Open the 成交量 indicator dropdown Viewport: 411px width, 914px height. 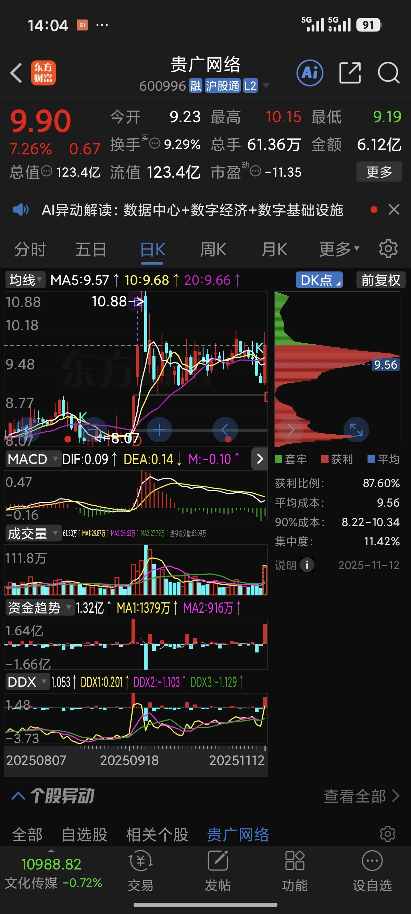[x=33, y=533]
